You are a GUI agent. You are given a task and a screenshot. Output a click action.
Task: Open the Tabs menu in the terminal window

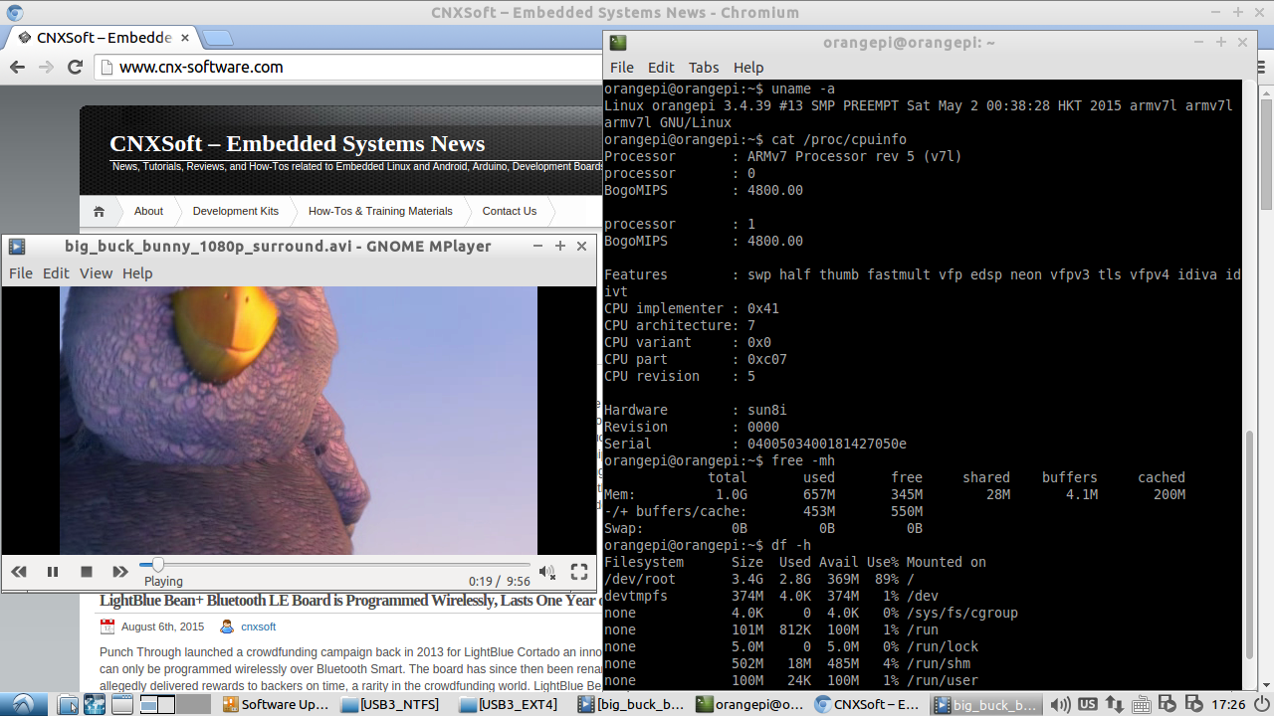pos(704,68)
